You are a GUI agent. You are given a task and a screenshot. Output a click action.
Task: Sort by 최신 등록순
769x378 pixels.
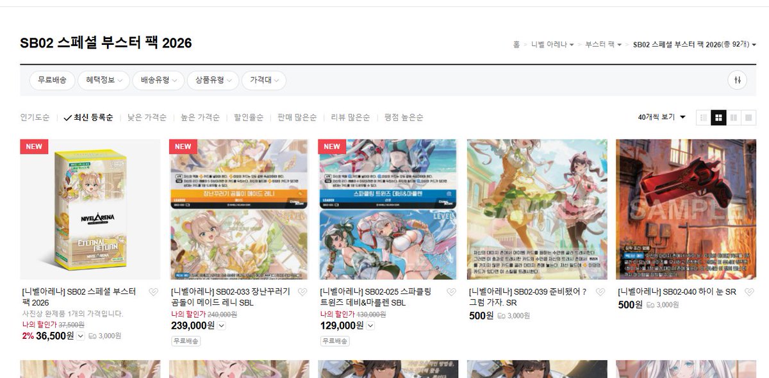[x=88, y=117]
